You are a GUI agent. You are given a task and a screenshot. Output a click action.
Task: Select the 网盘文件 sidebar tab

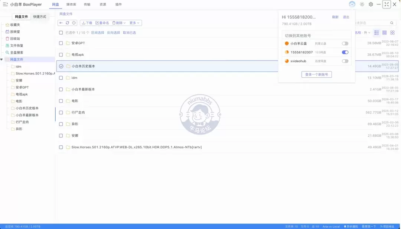coord(21,17)
